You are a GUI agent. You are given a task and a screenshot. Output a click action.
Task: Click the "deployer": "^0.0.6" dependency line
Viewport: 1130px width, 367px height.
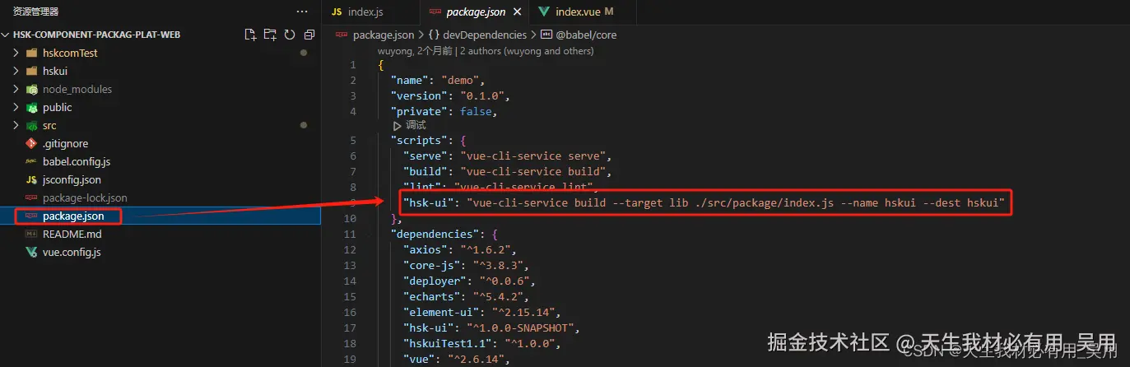(468, 281)
